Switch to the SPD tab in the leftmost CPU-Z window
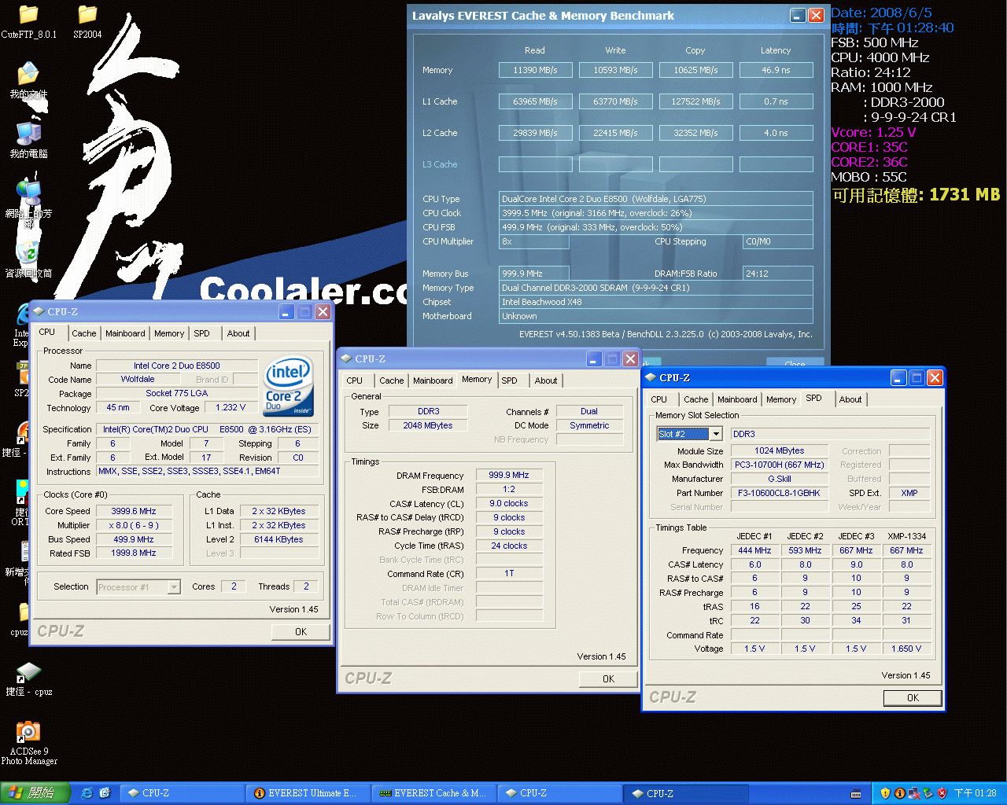Viewport: 1007px width, 805px height. pos(202,333)
